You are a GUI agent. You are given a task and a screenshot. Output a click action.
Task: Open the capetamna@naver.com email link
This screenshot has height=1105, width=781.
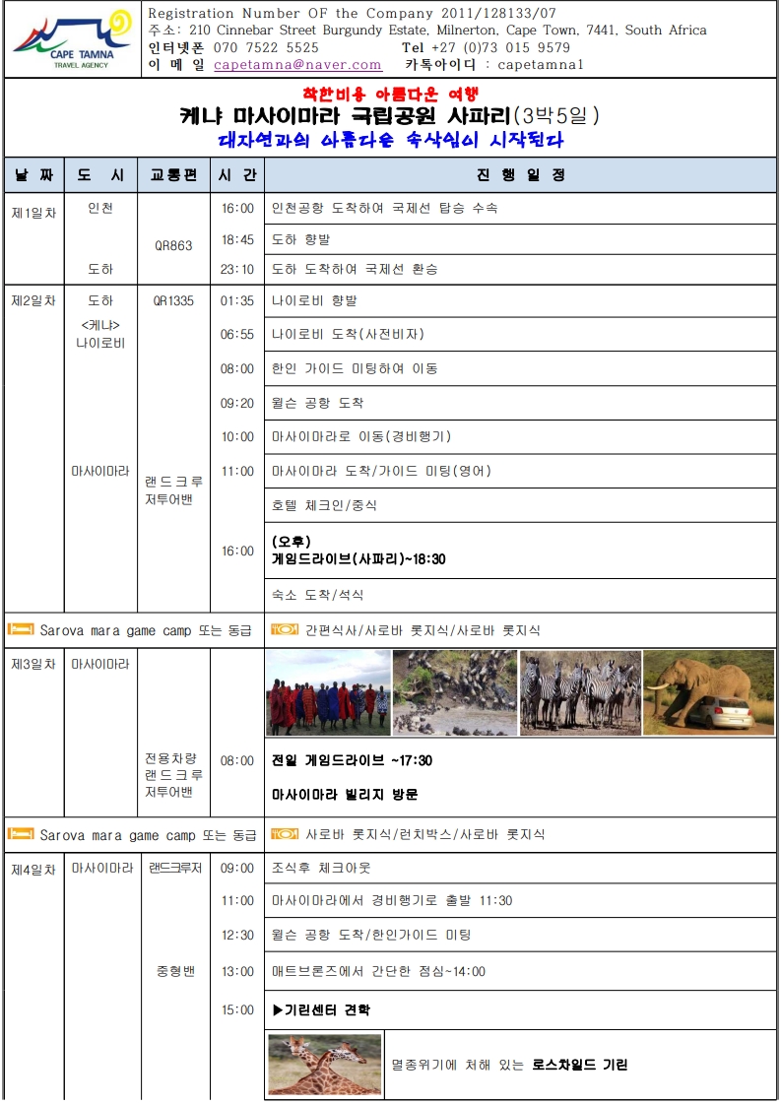[297, 65]
